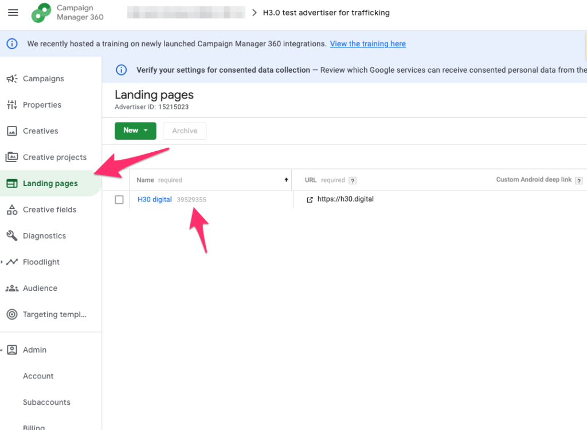Open the hamburger main menu
Viewport: 587px width, 430px height.
[x=13, y=13]
